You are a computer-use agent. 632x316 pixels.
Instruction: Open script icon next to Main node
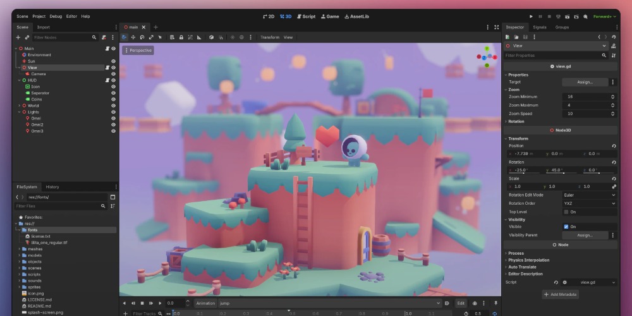[107, 49]
